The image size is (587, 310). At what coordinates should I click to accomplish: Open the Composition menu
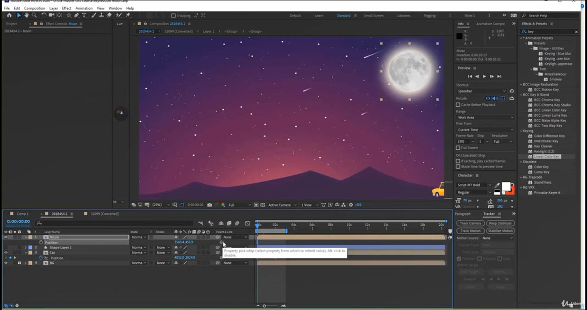34,8
